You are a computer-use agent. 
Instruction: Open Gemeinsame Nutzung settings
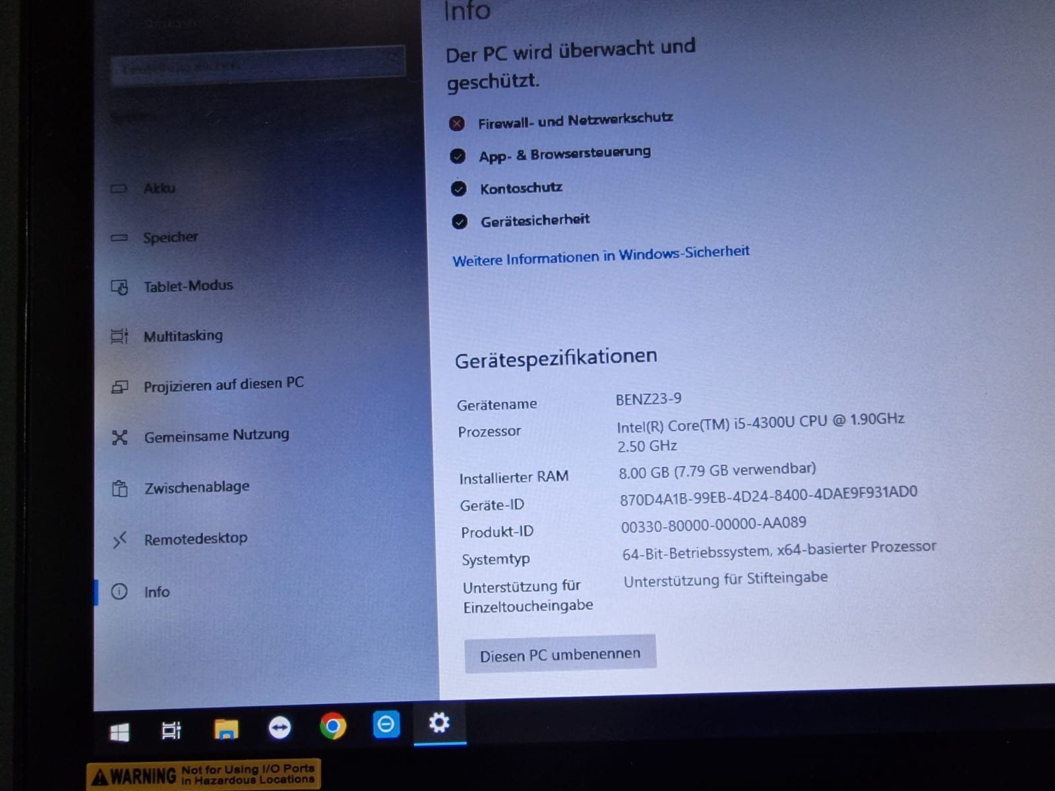click(x=216, y=436)
